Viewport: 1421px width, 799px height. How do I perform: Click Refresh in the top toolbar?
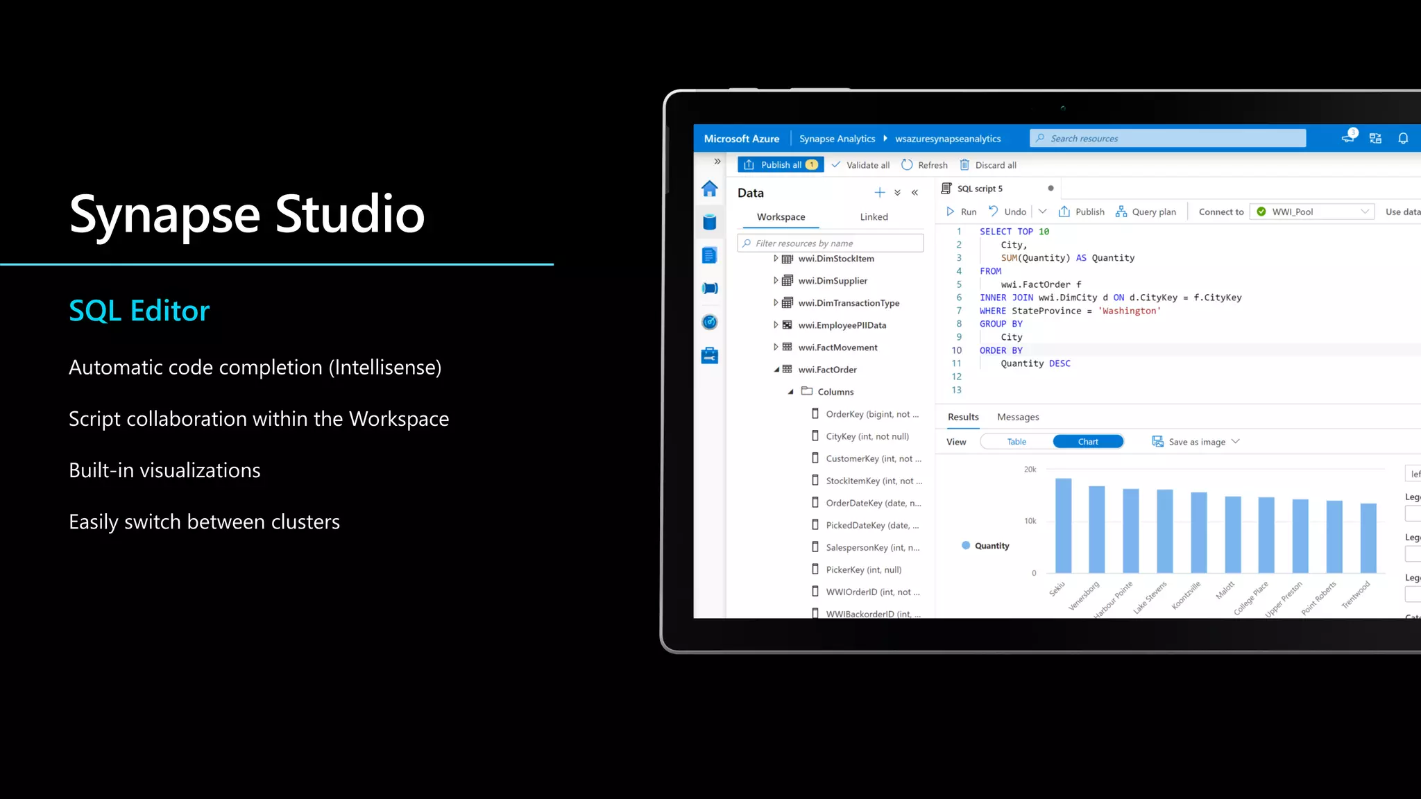[x=924, y=165]
